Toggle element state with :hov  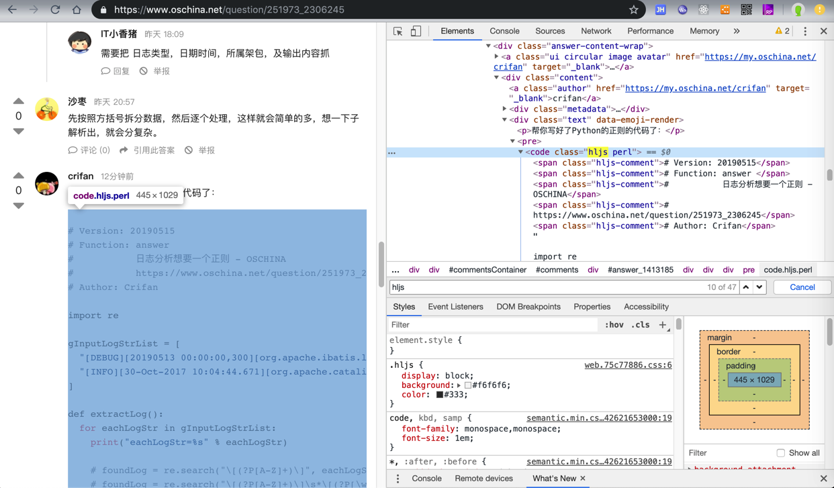click(614, 325)
